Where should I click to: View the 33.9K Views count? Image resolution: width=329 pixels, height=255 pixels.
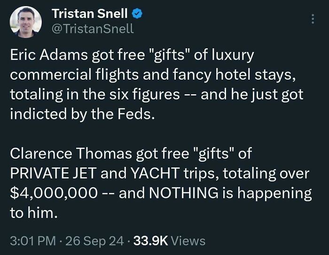tap(170, 241)
